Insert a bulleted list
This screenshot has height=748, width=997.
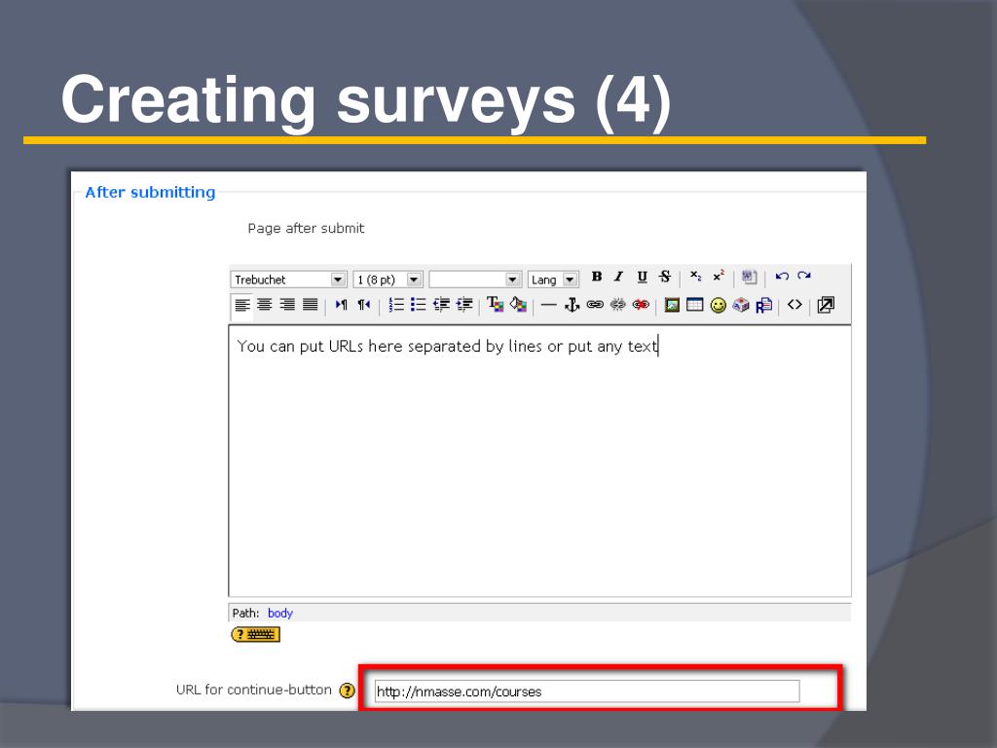[419, 305]
